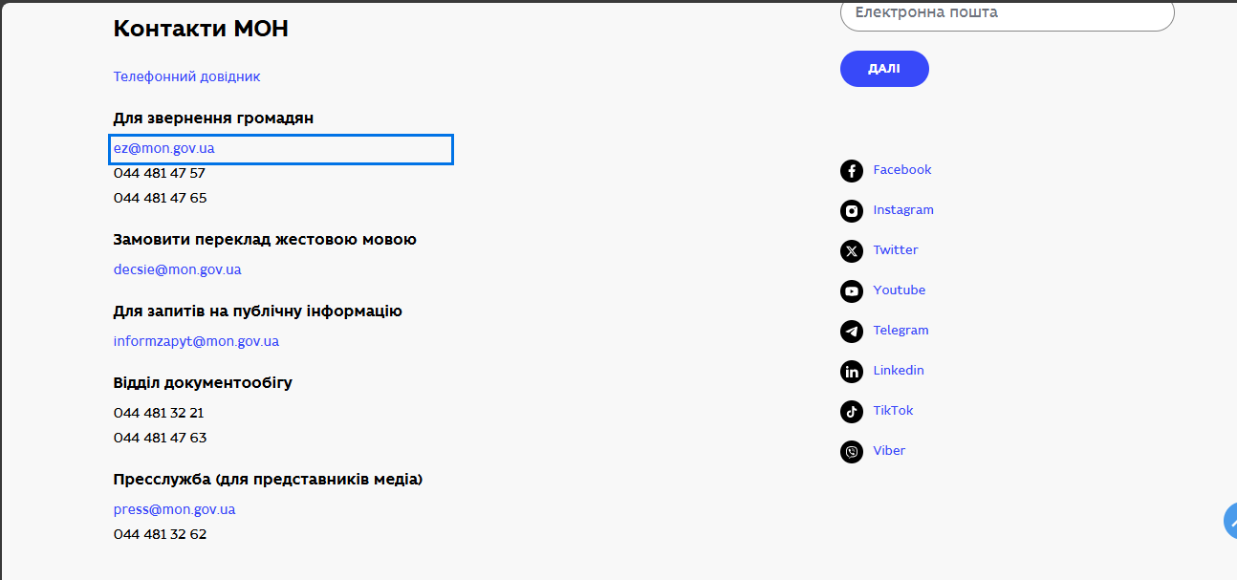
Task: Click the press@mon.gov.ua email link
Action: coord(174,509)
